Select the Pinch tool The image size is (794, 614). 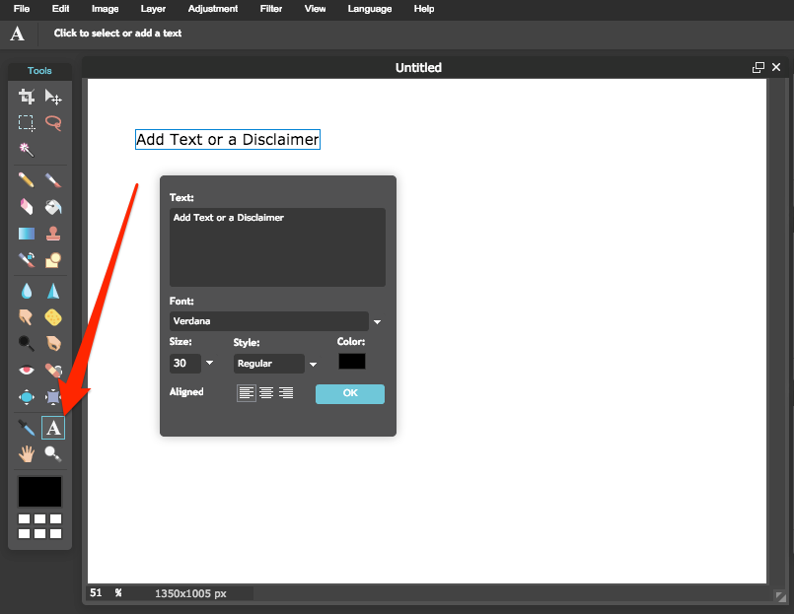tap(53, 397)
